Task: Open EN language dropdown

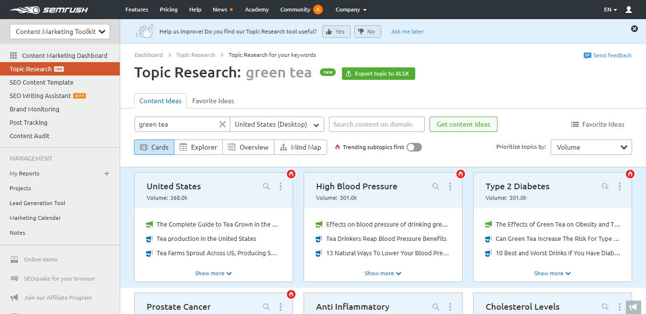Action: pyautogui.click(x=611, y=10)
